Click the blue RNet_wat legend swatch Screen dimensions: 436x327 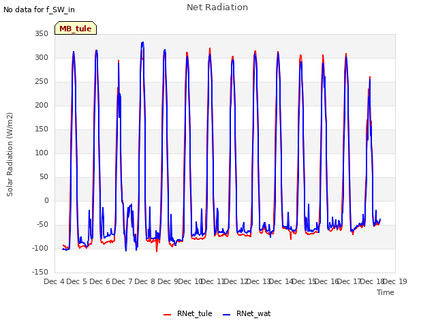pyautogui.click(x=227, y=314)
